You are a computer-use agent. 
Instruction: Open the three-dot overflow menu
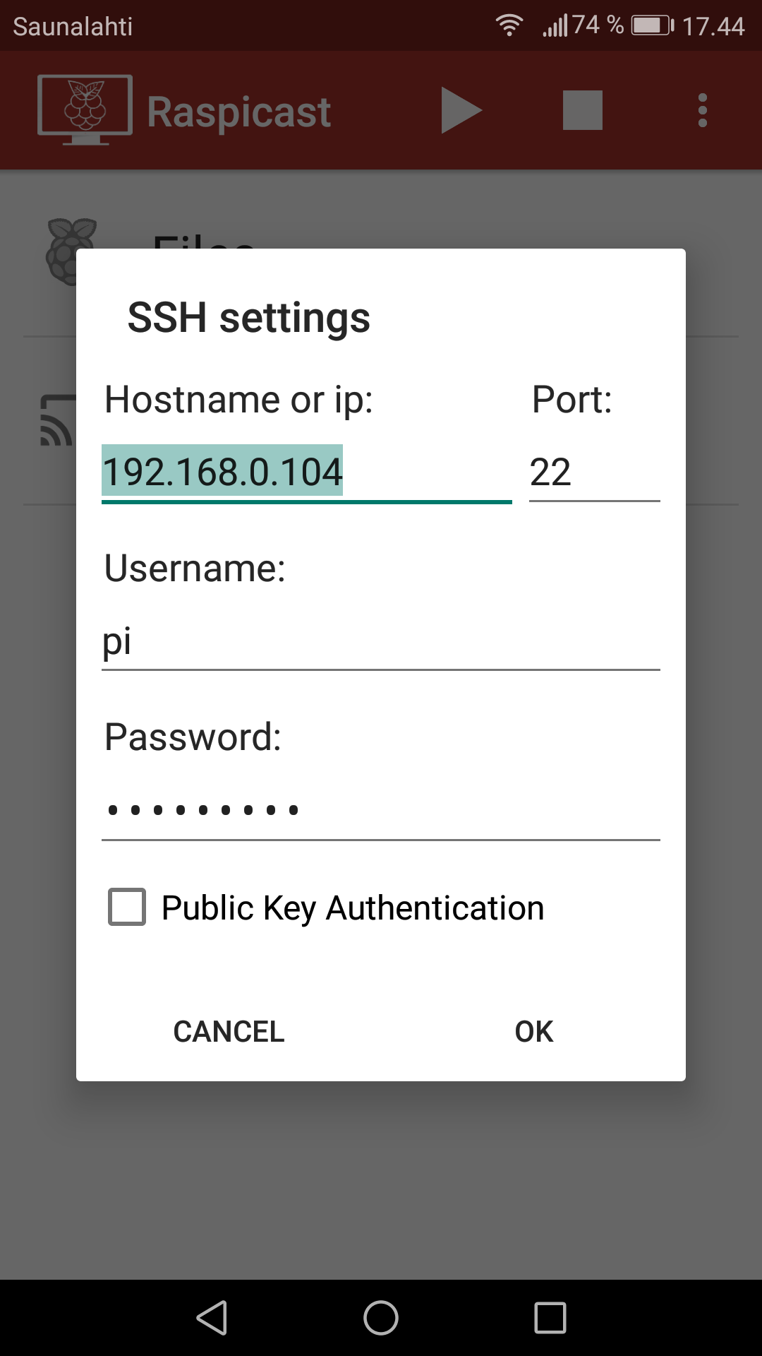click(702, 110)
